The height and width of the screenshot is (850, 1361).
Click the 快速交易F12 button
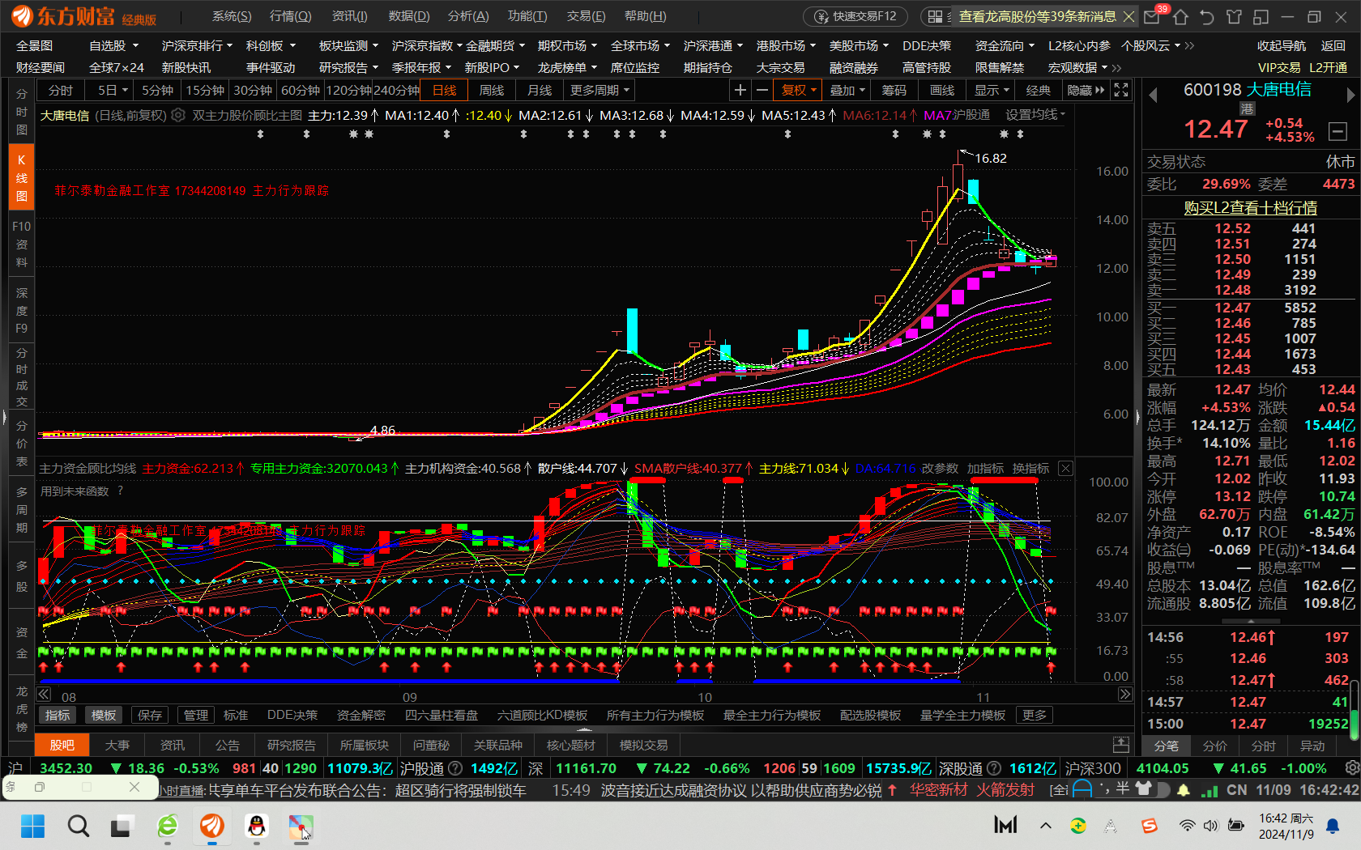(856, 16)
